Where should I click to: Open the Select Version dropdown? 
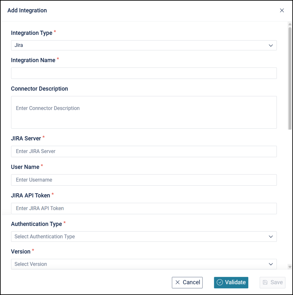[144, 264]
